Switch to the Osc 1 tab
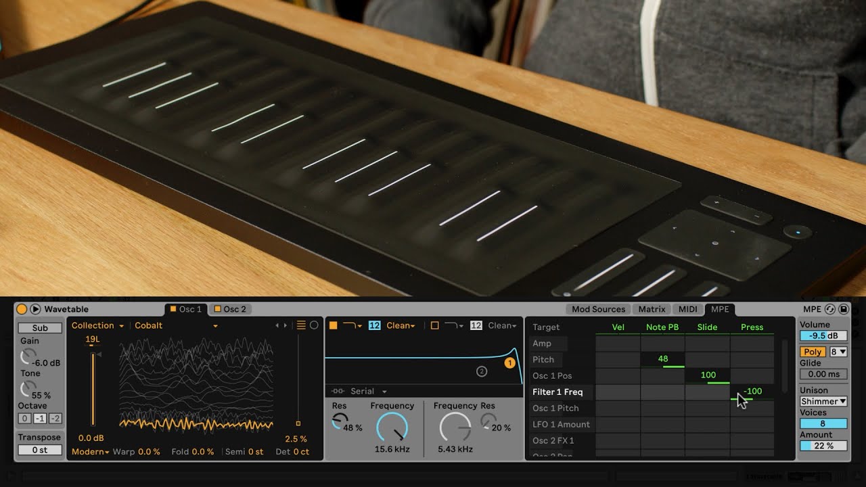866x487 pixels. click(x=186, y=309)
